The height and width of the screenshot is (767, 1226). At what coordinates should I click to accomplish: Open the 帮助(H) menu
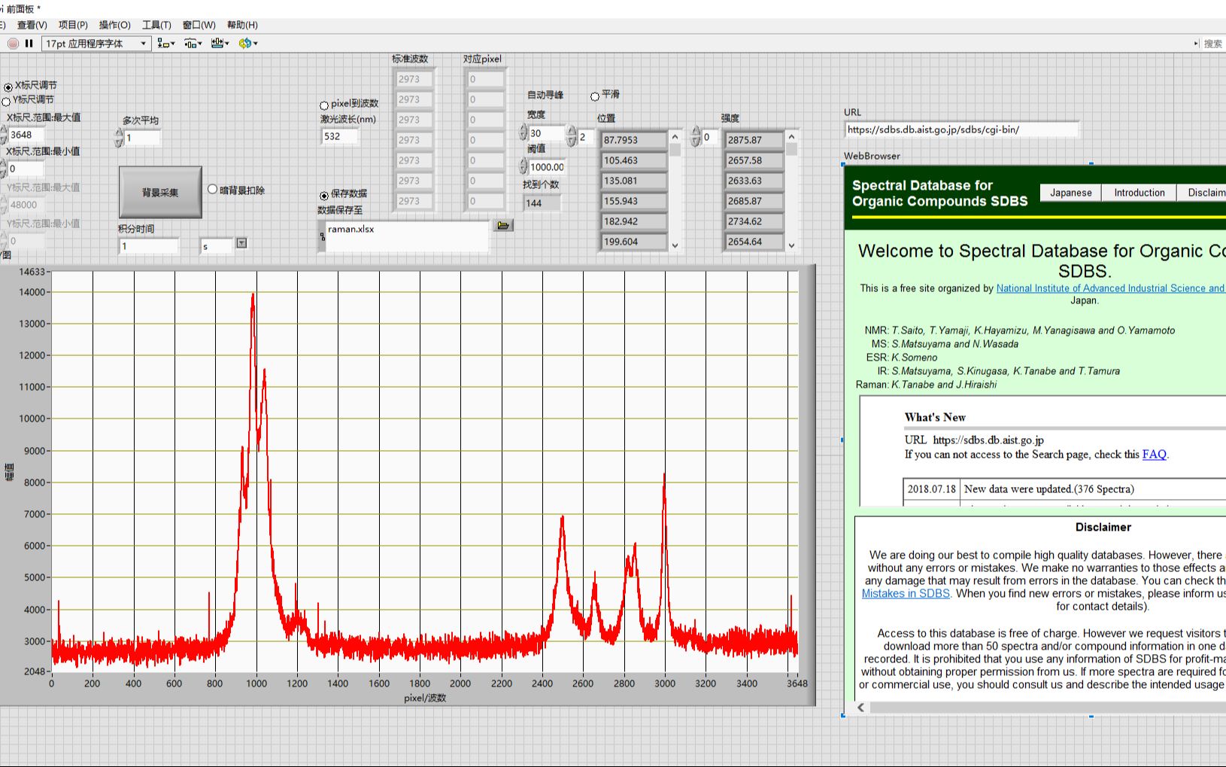coord(242,25)
